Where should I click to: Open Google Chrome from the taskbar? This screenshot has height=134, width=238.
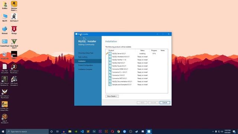point(118,131)
